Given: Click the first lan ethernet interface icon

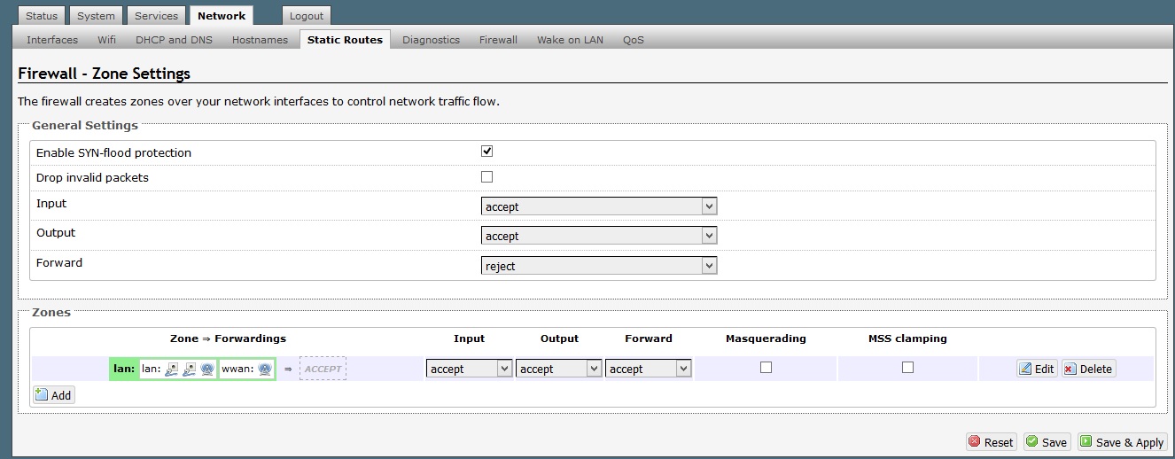Looking at the screenshot, I should (x=172, y=370).
